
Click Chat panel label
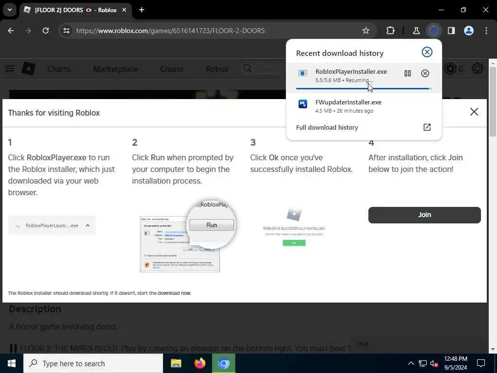362,344
